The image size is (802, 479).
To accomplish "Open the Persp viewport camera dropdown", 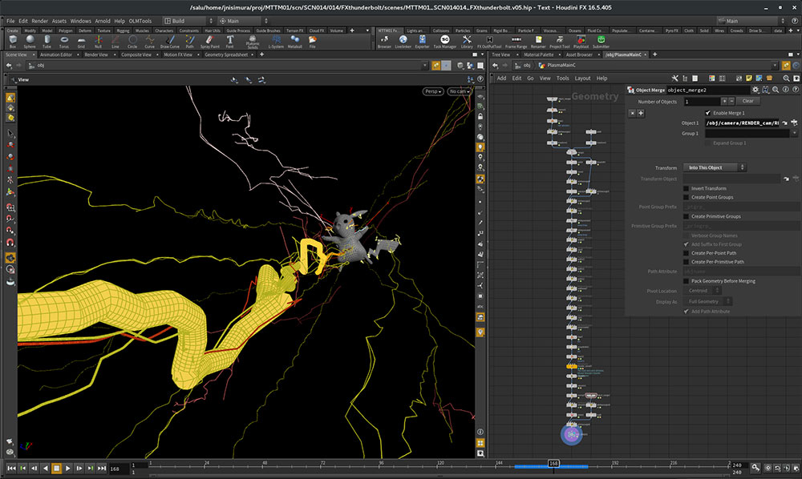I will click(x=433, y=91).
